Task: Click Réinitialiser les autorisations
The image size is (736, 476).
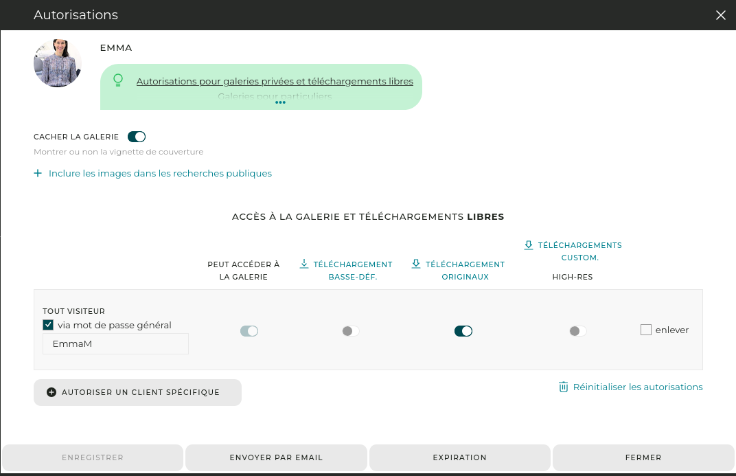Action: 637,387
